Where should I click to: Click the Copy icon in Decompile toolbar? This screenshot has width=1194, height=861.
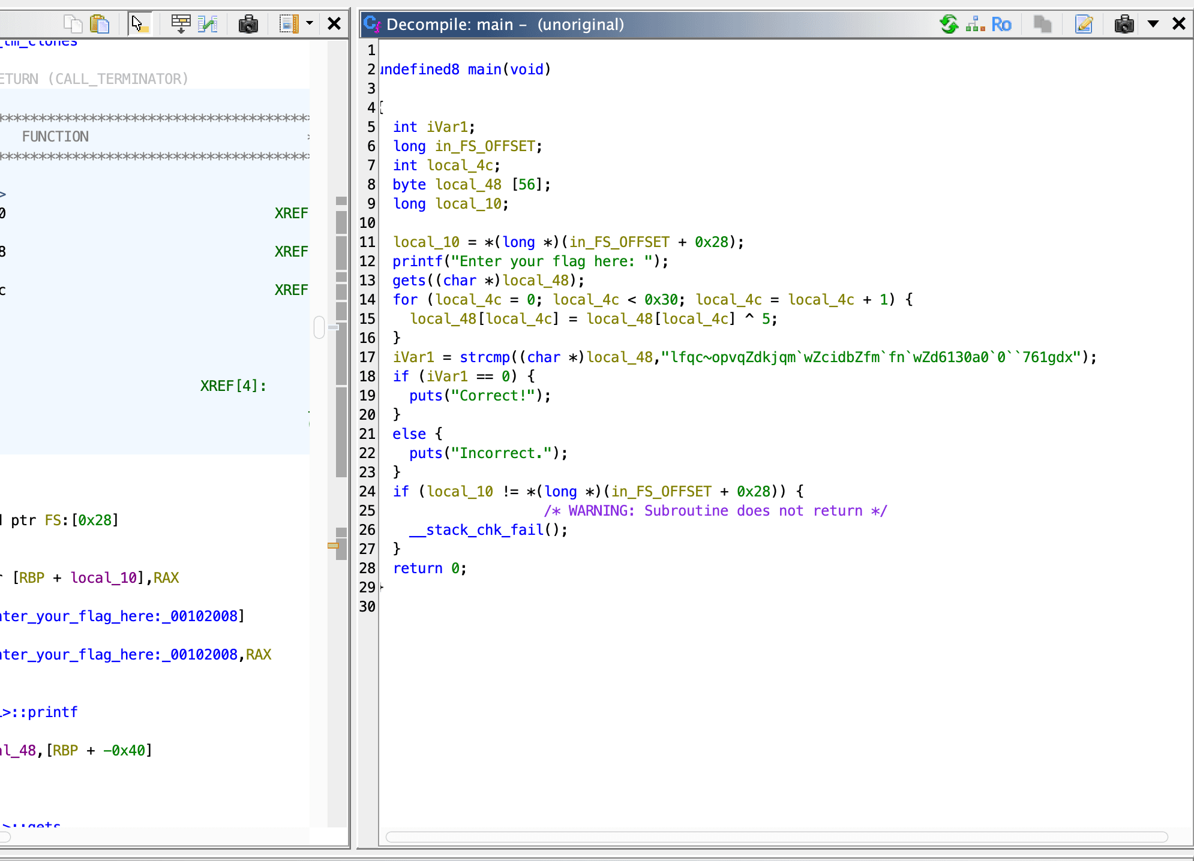point(1042,24)
